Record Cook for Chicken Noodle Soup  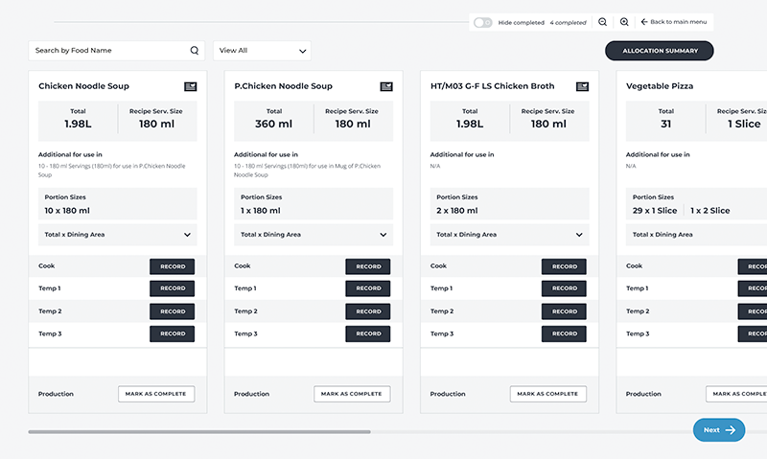(x=173, y=266)
